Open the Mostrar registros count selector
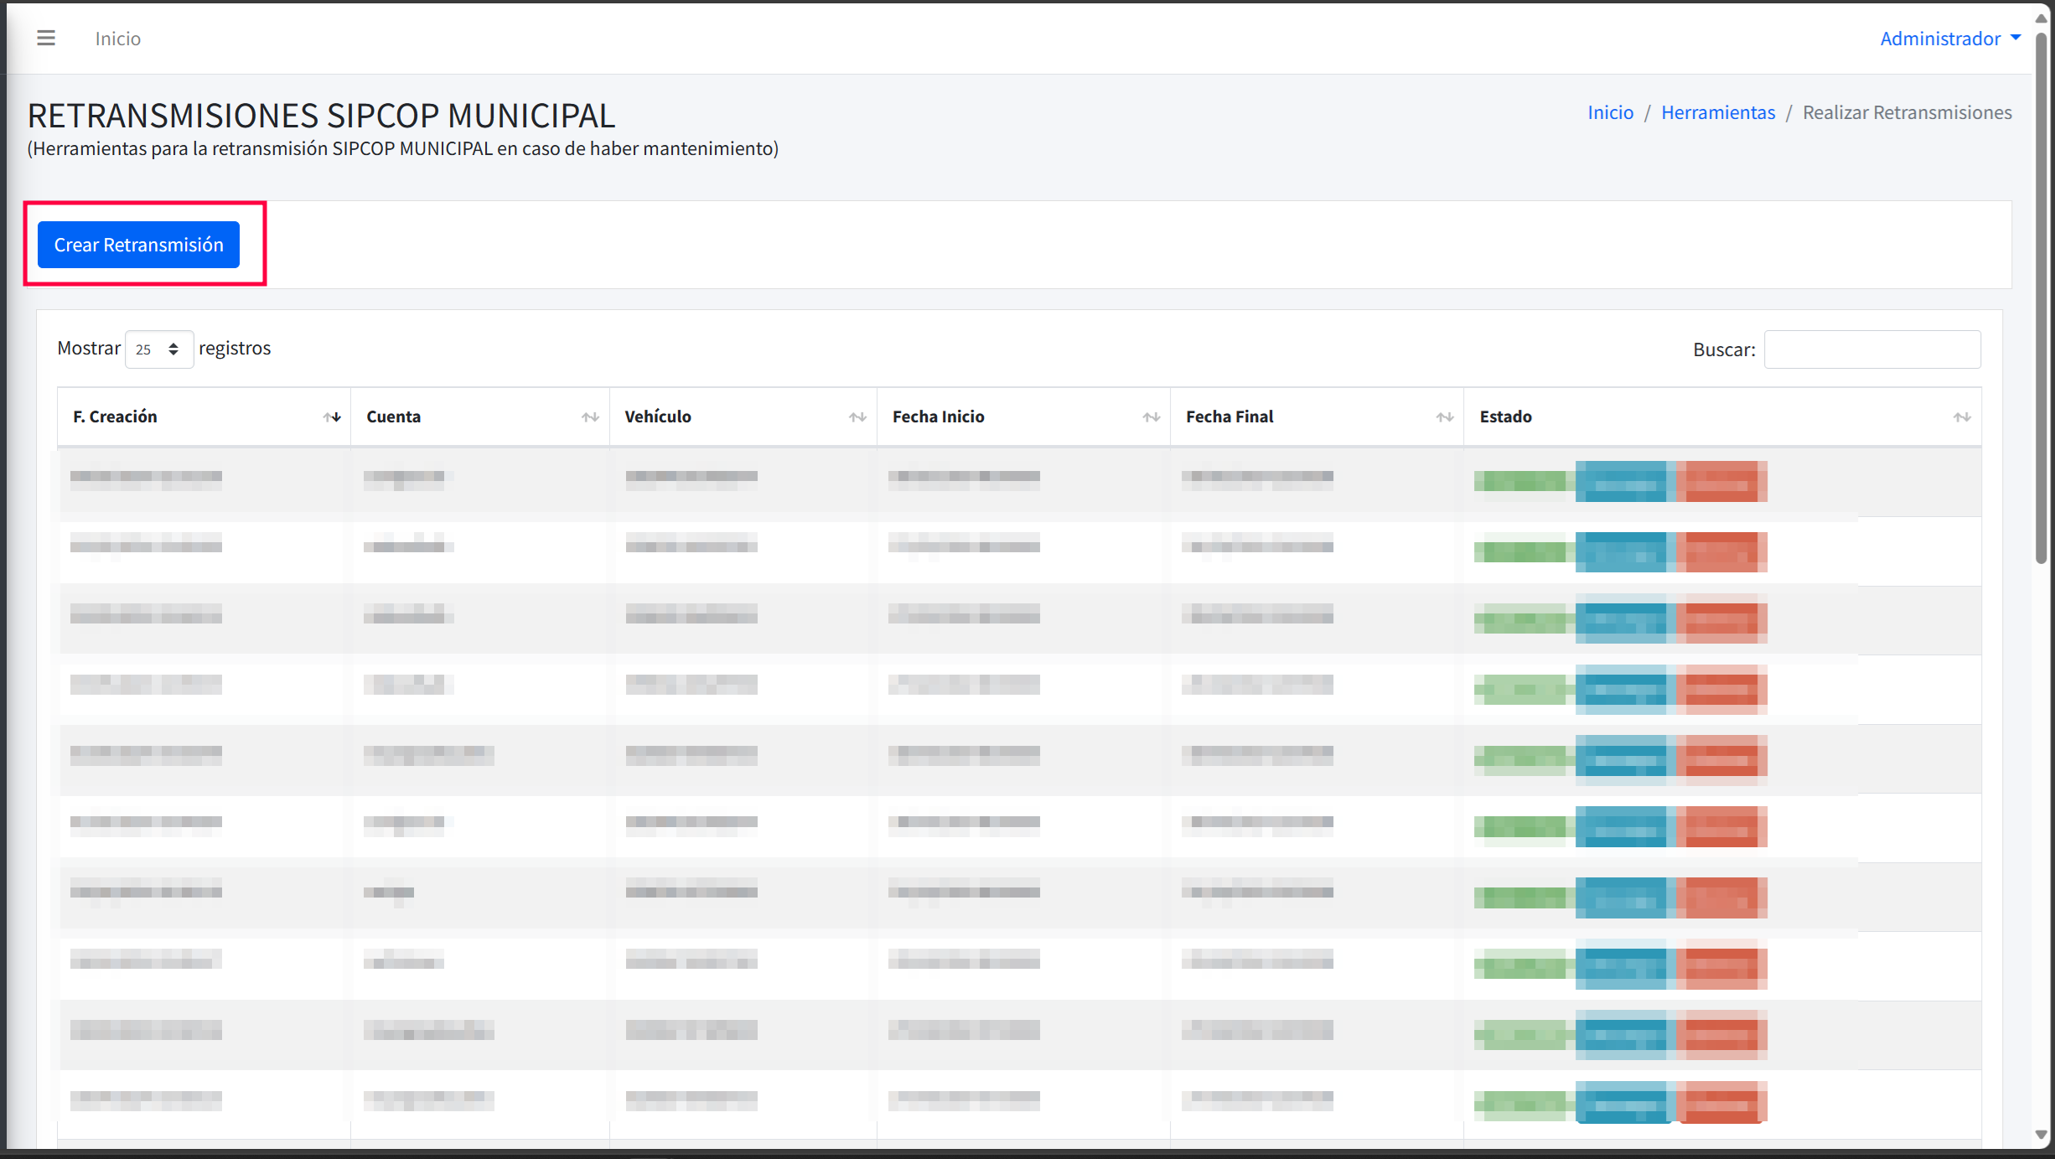 coord(158,349)
